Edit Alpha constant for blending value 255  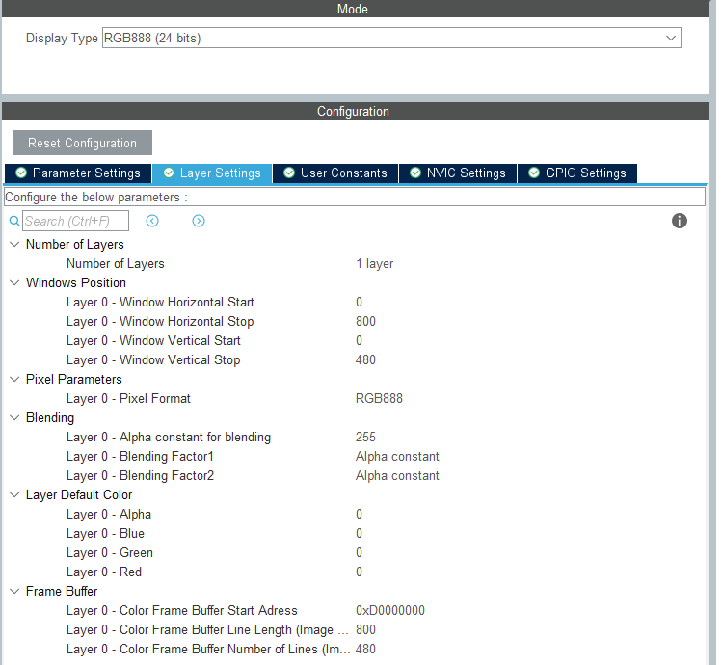pos(365,437)
